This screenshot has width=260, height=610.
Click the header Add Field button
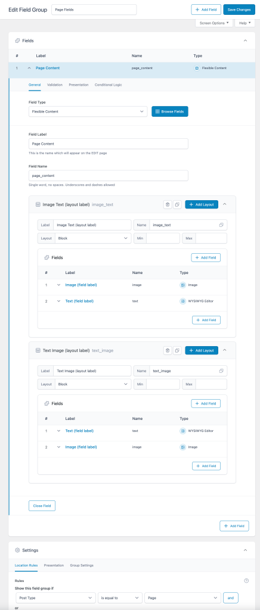[206, 10]
